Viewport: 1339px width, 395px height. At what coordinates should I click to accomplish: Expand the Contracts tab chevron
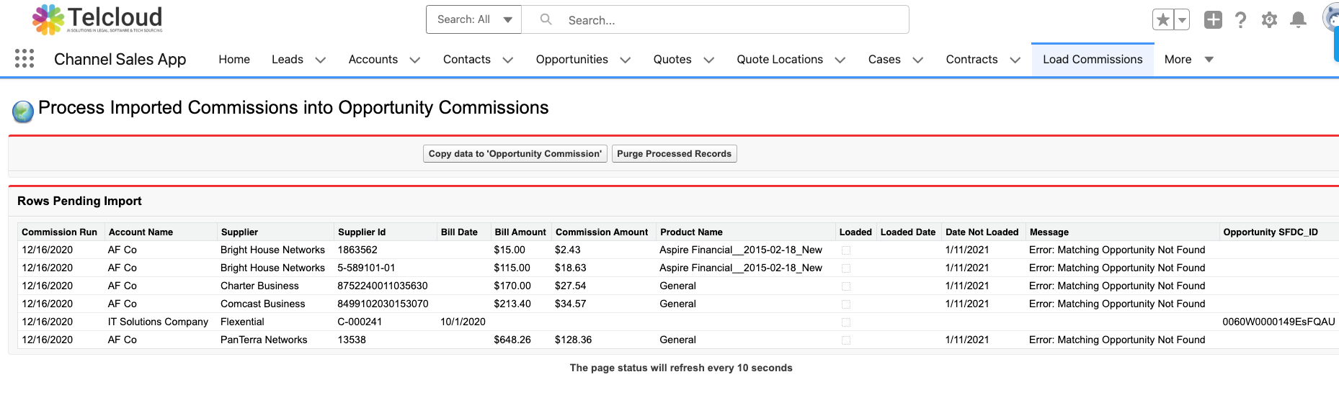pos(1015,60)
